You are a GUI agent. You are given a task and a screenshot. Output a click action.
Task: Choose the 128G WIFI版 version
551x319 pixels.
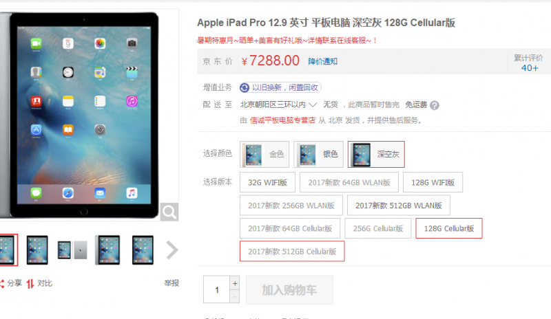(433, 182)
